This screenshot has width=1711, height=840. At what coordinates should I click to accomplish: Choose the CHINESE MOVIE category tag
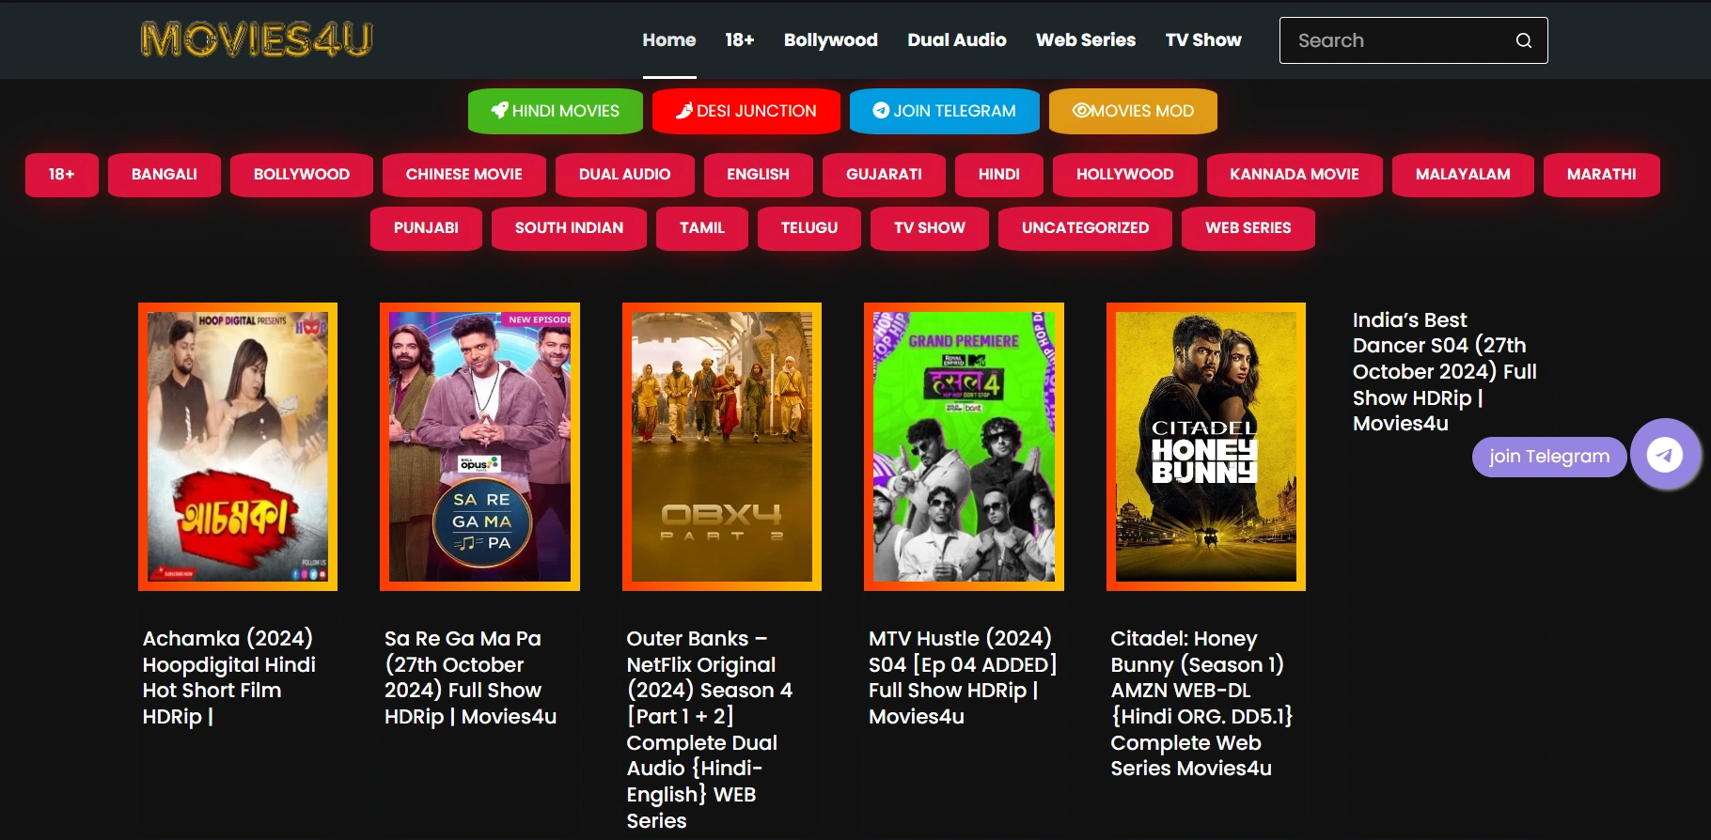[464, 175]
